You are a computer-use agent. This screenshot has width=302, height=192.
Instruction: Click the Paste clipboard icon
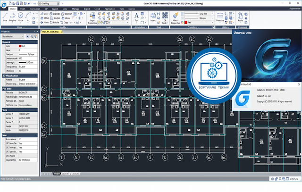(240, 17)
